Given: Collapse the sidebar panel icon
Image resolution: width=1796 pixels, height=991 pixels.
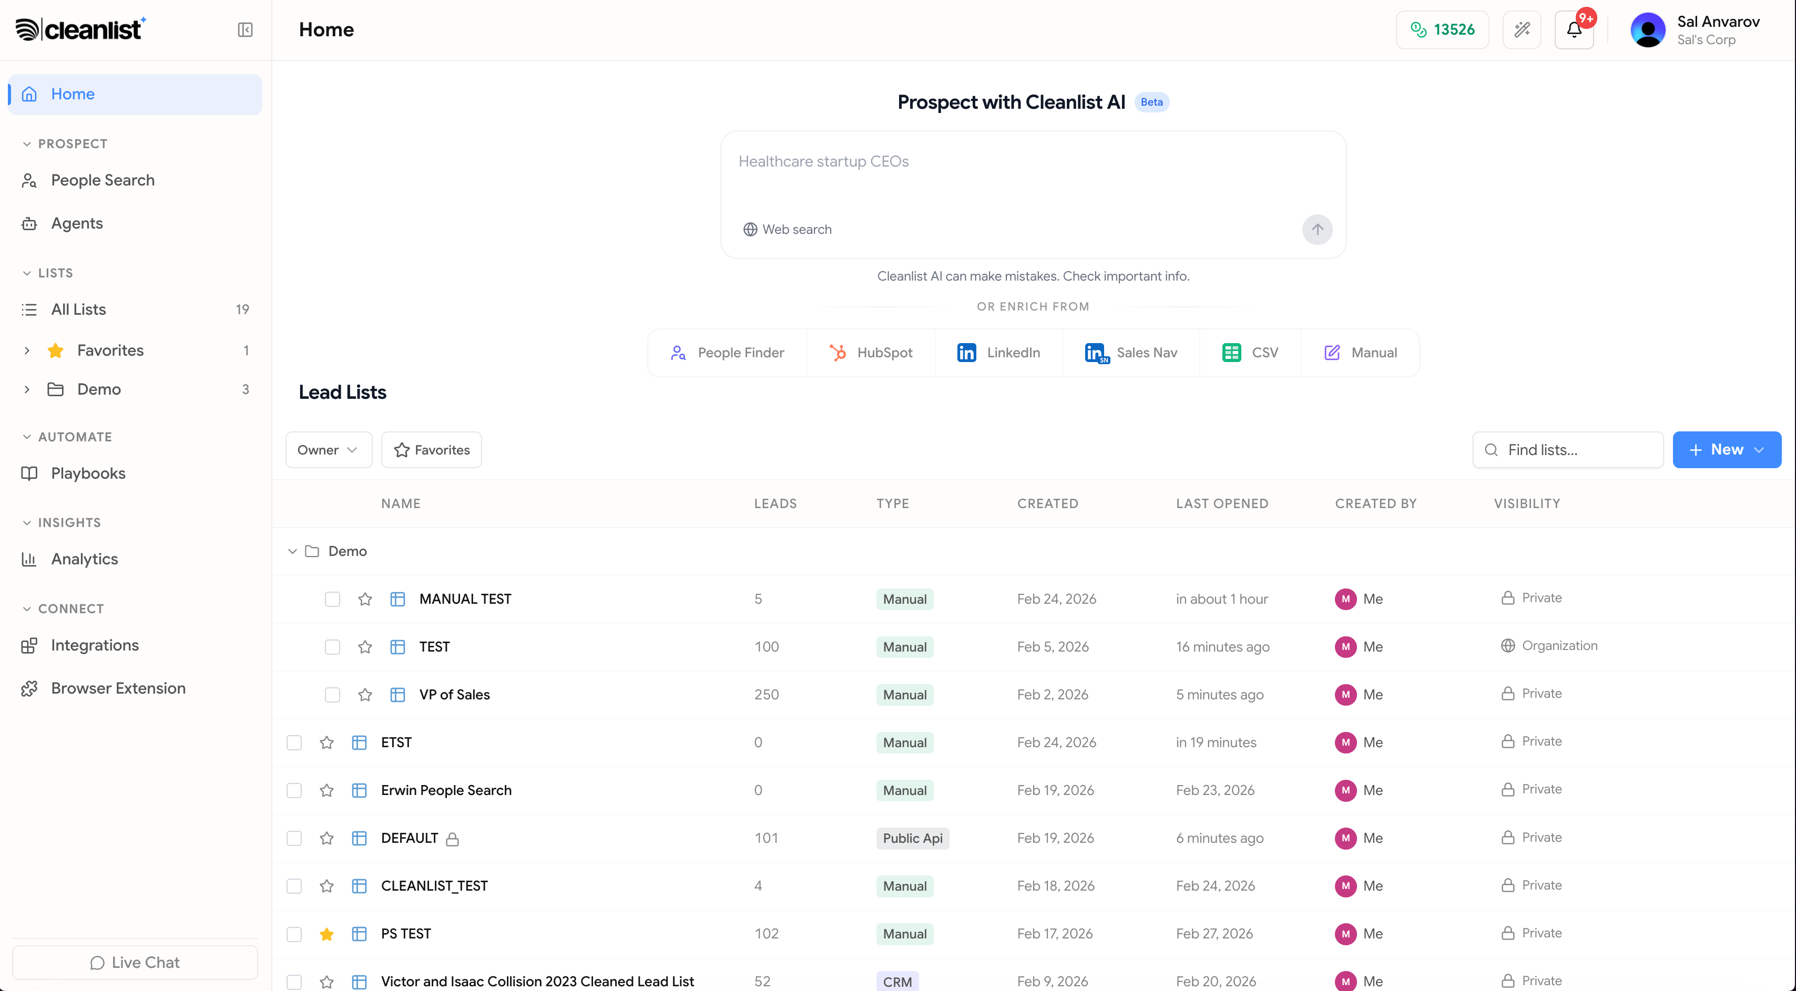Looking at the screenshot, I should coord(244,30).
